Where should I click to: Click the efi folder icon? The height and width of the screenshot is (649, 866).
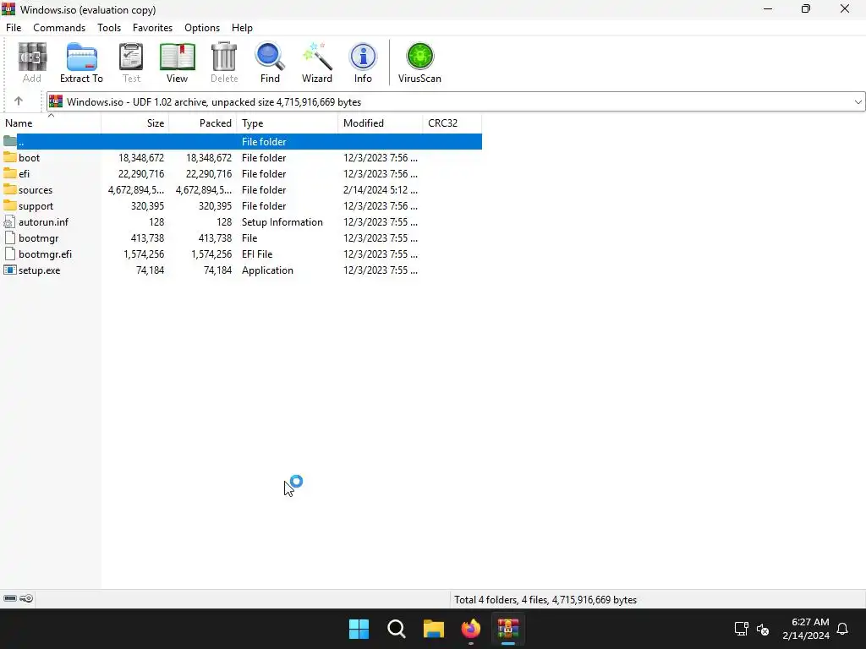[x=10, y=173]
